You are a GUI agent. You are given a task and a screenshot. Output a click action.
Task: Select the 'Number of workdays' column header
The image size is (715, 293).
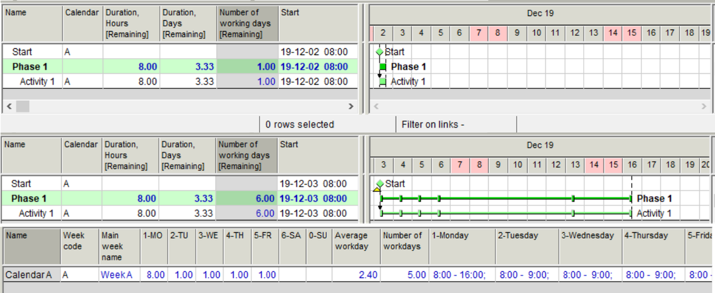tap(404, 247)
